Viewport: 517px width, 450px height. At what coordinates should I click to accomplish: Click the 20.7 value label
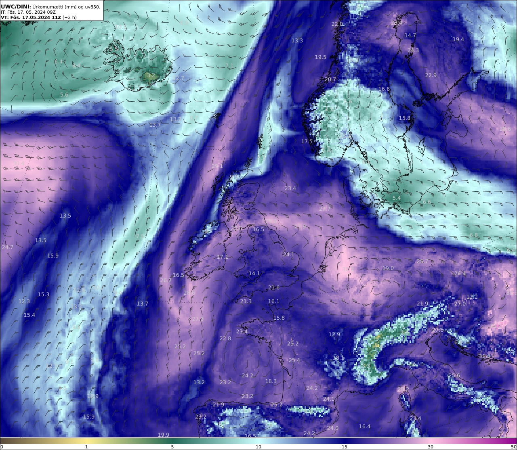pos(330,80)
